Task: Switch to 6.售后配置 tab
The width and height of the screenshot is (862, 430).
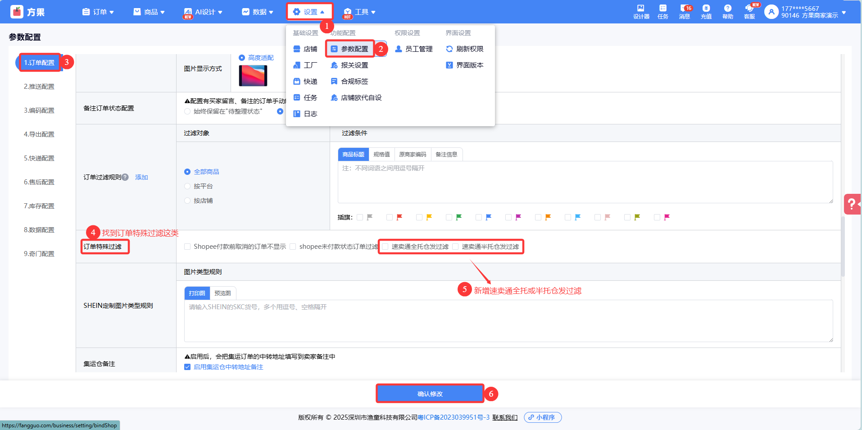Action: pyautogui.click(x=39, y=182)
